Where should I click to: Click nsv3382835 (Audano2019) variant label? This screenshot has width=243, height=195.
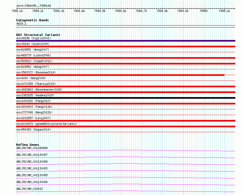click(x=35, y=95)
